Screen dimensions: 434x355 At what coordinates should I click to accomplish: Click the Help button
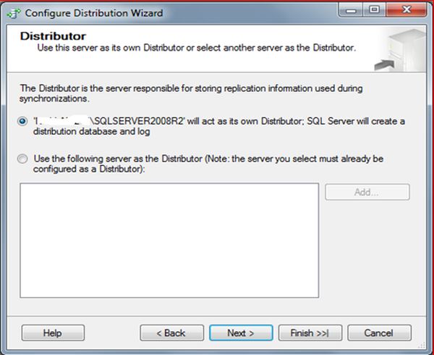(53, 333)
